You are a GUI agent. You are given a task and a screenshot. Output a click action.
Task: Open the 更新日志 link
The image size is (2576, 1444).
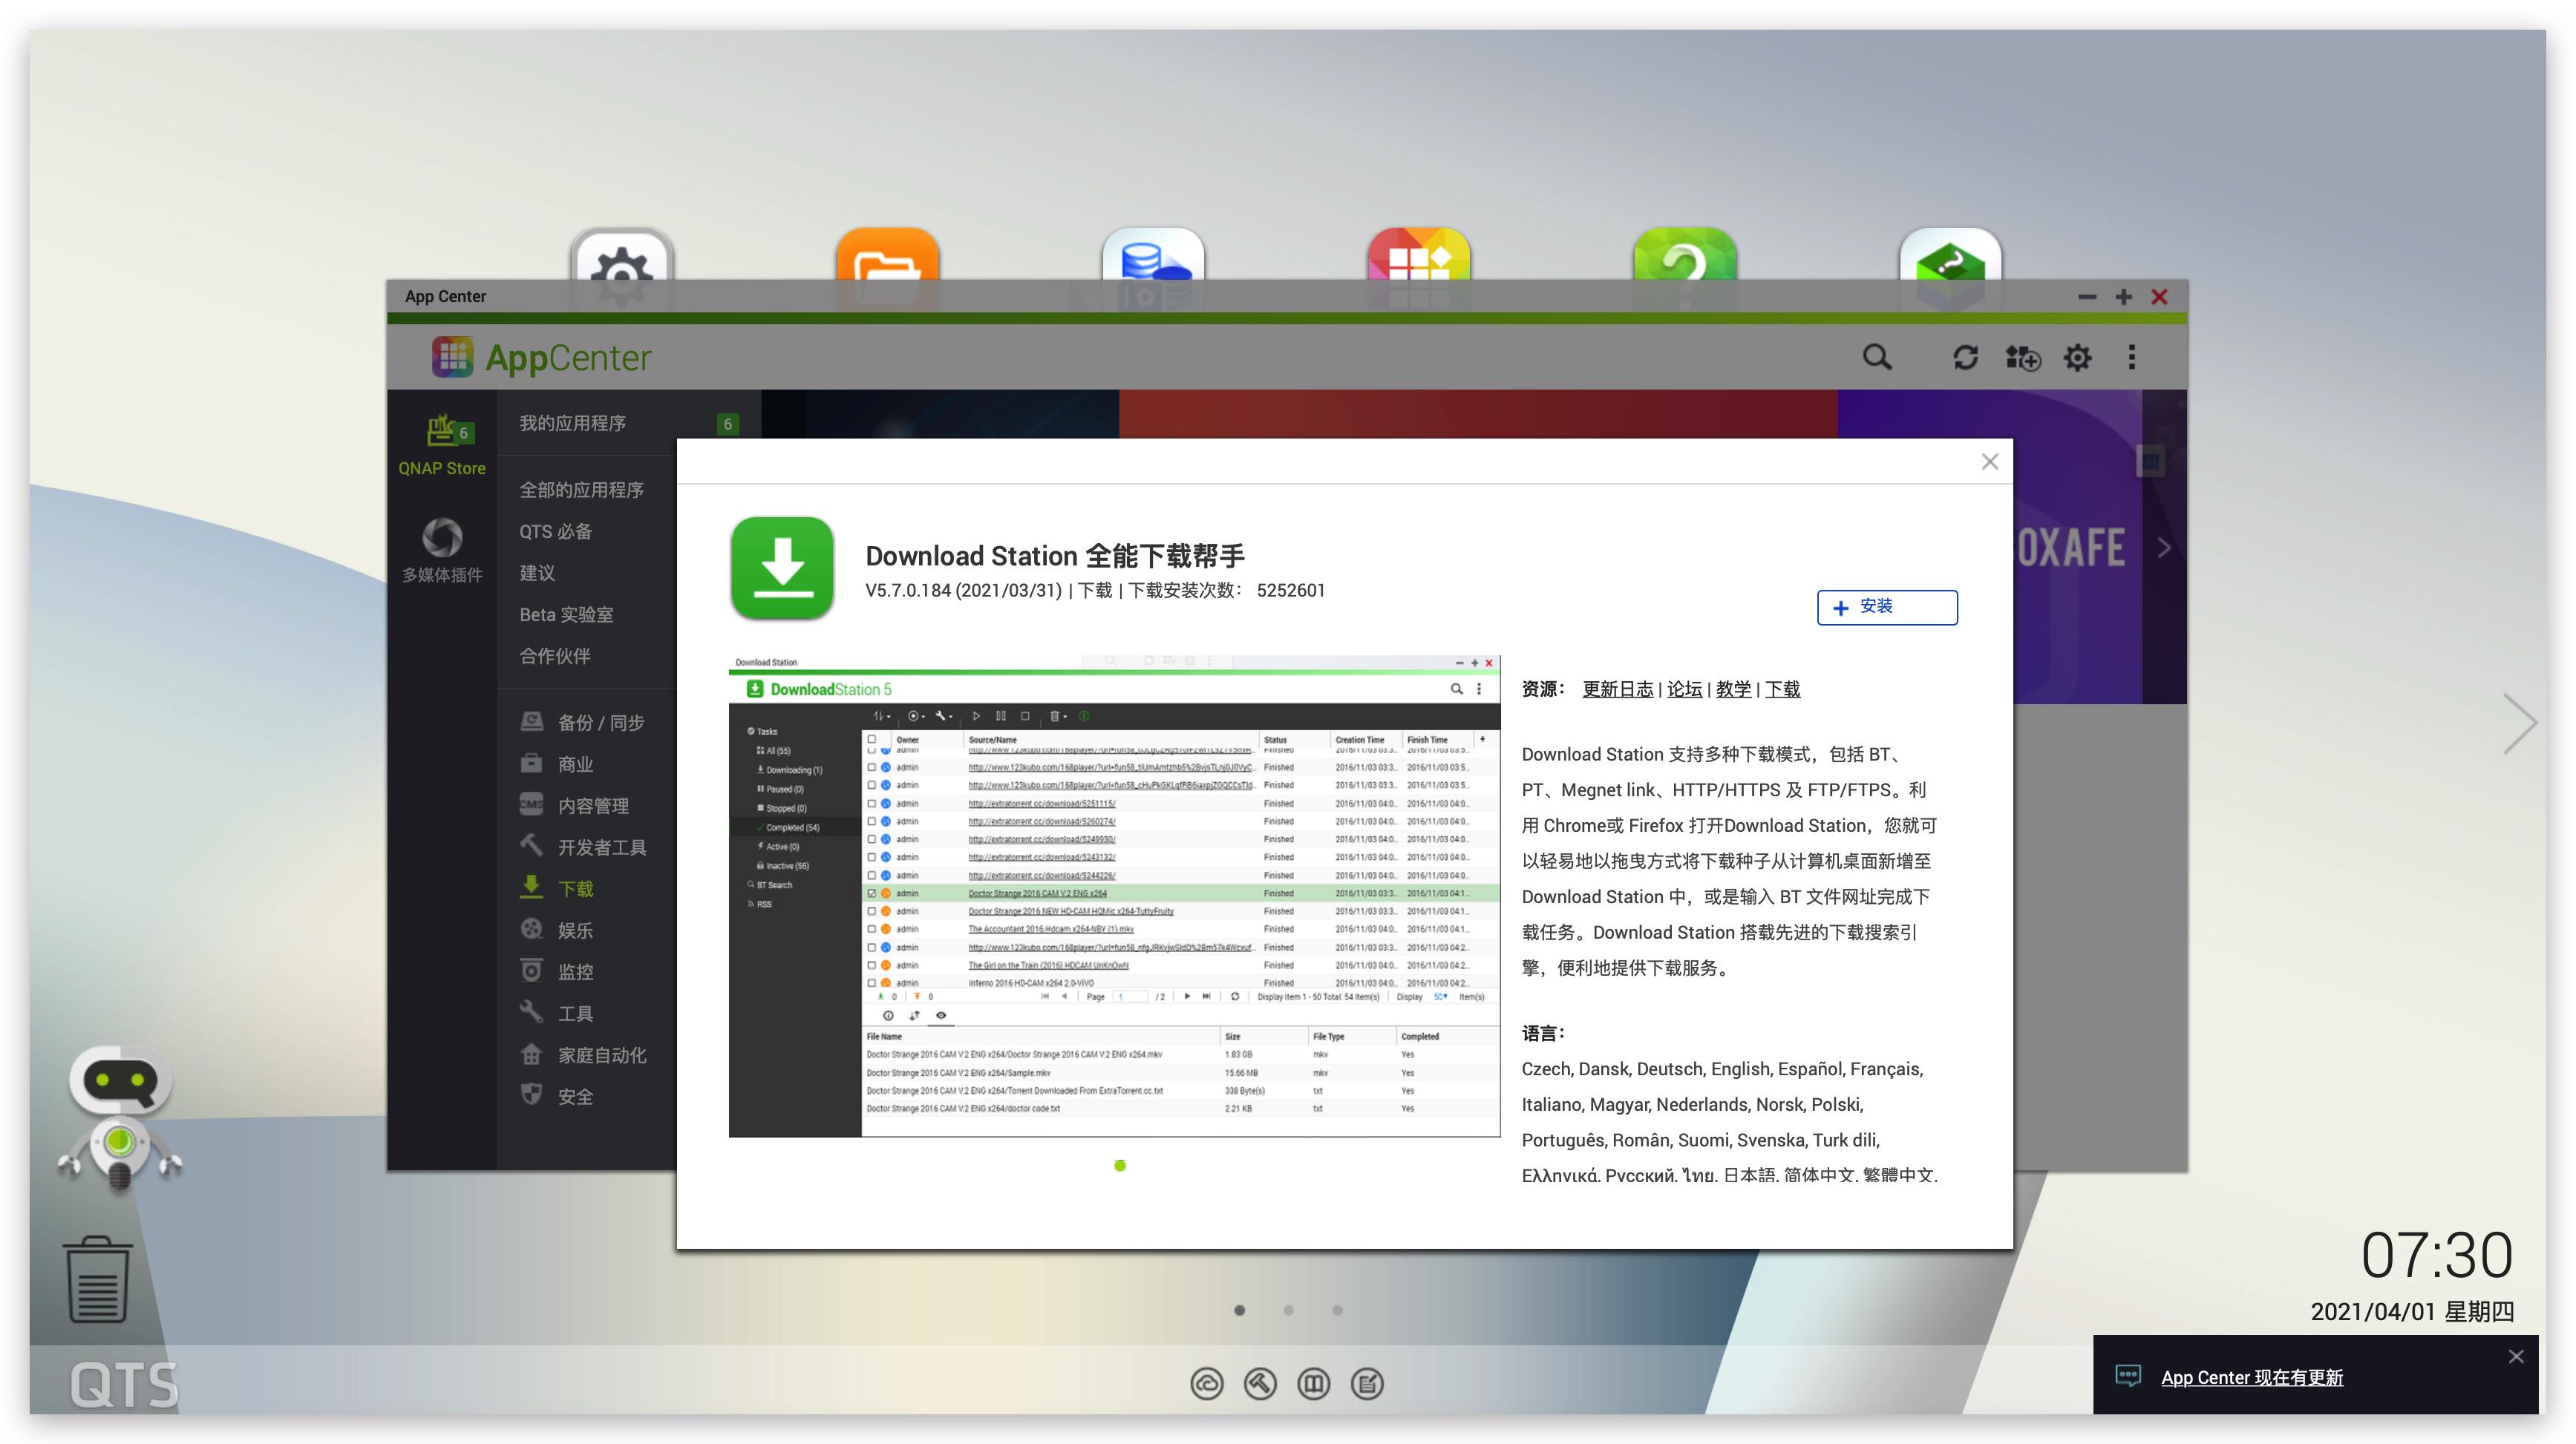1618,689
